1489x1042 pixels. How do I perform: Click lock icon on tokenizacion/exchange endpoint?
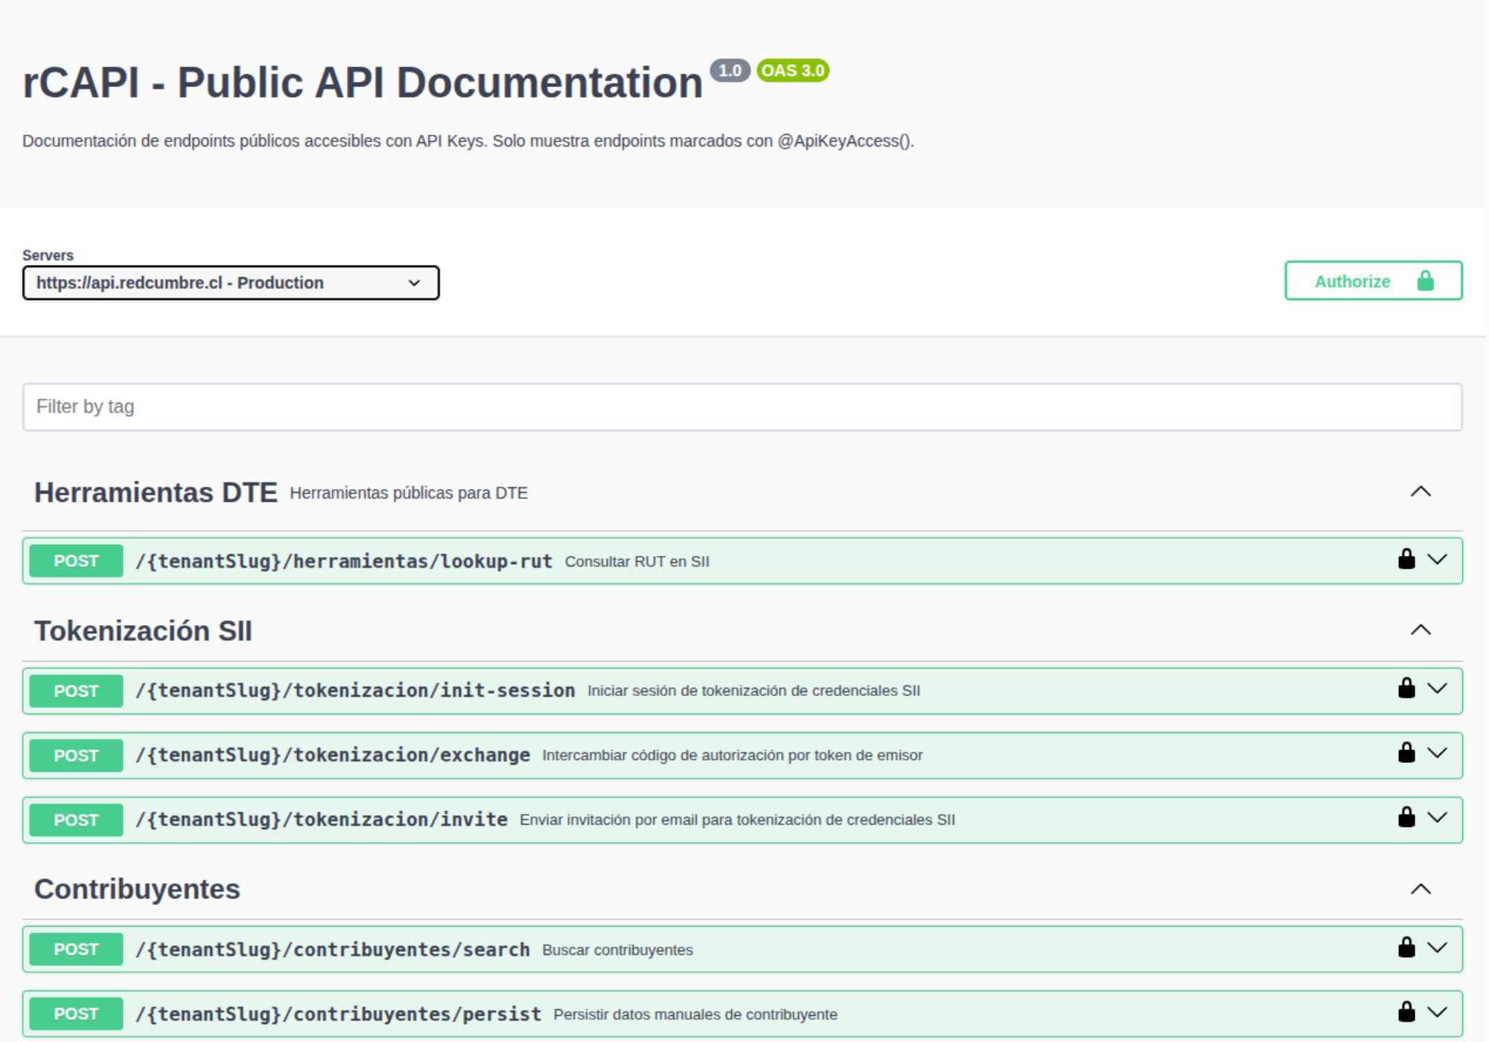[1406, 753]
